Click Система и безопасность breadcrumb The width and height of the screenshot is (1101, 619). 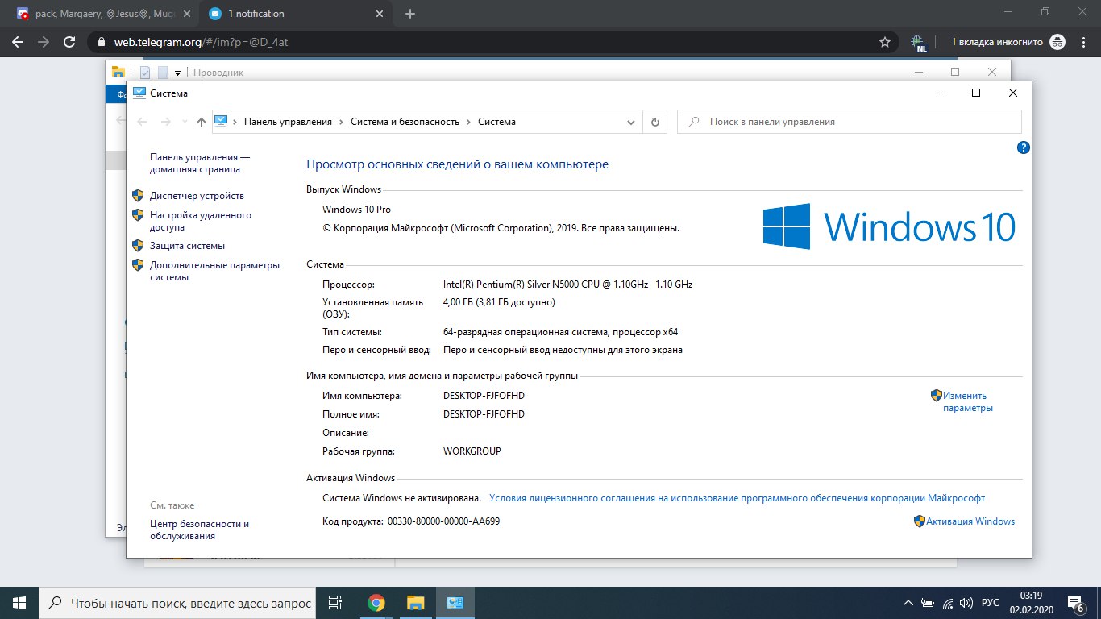(405, 122)
